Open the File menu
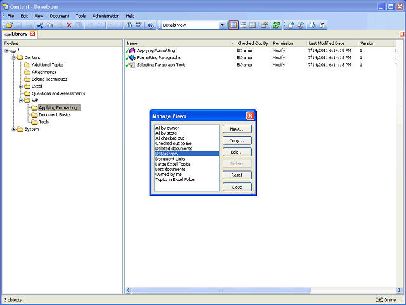 [11, 16]
